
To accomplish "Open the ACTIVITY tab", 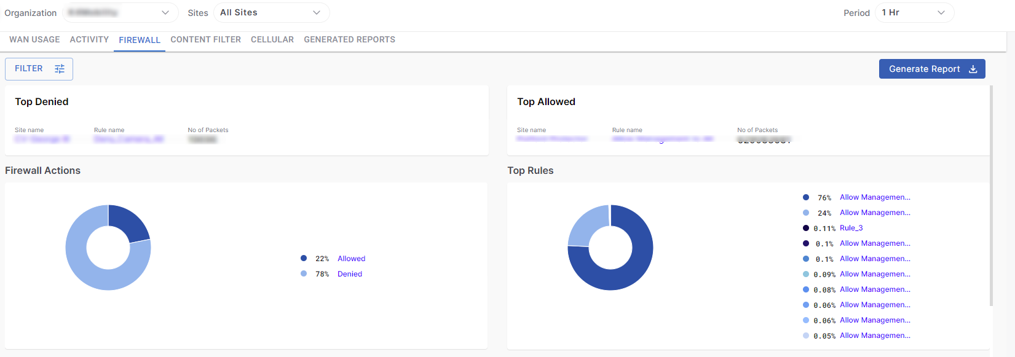I will pos(89,39).
